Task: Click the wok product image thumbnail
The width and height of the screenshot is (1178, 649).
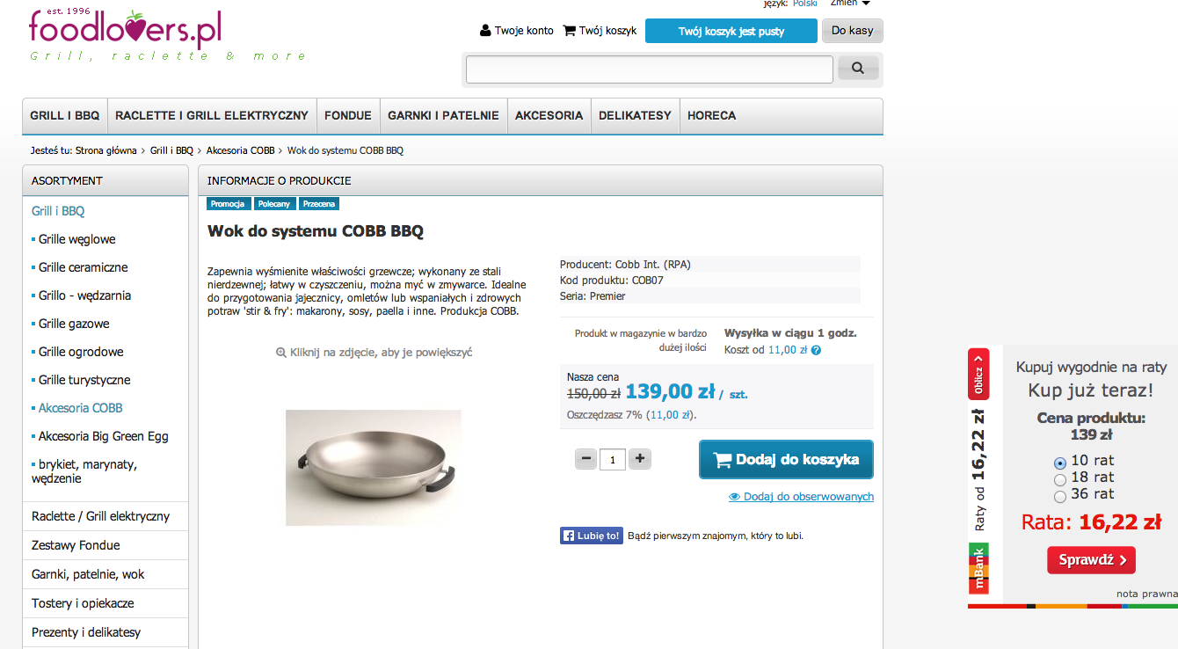Action: tap(374, 468)
